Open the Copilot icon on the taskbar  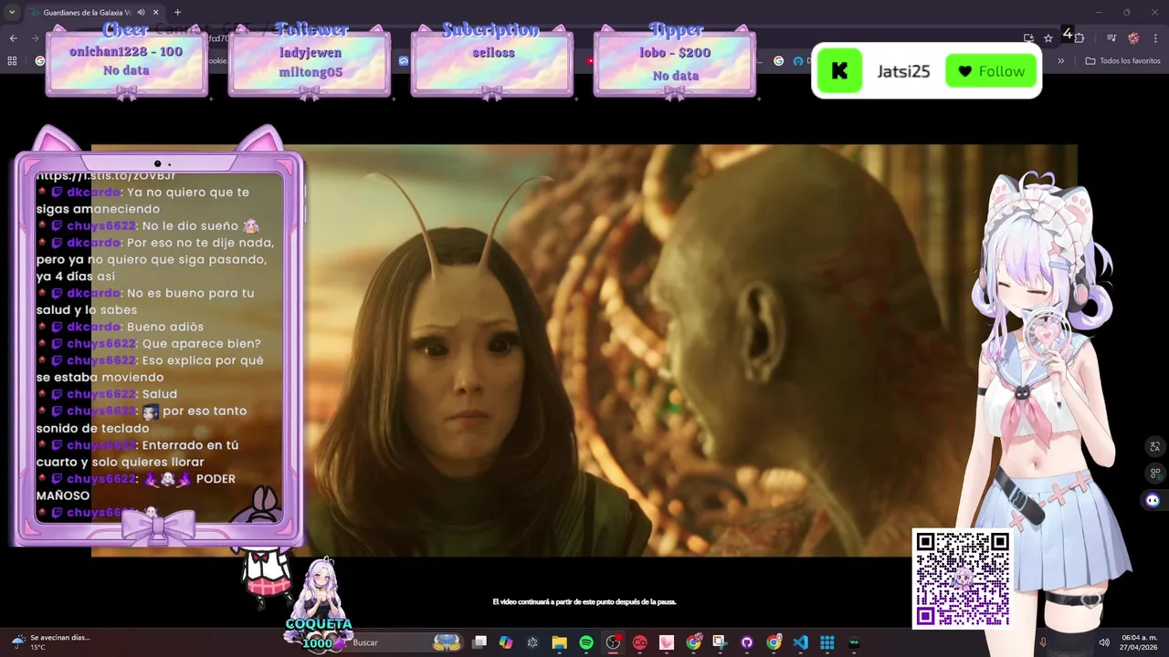(506, 642)
